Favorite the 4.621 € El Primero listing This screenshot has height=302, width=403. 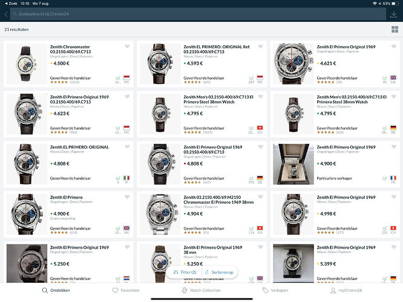(x=394, y=47)
